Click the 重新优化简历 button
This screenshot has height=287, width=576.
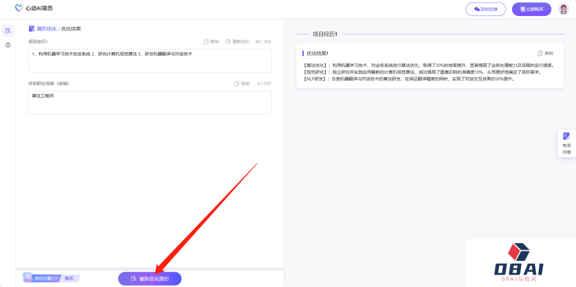150,279
